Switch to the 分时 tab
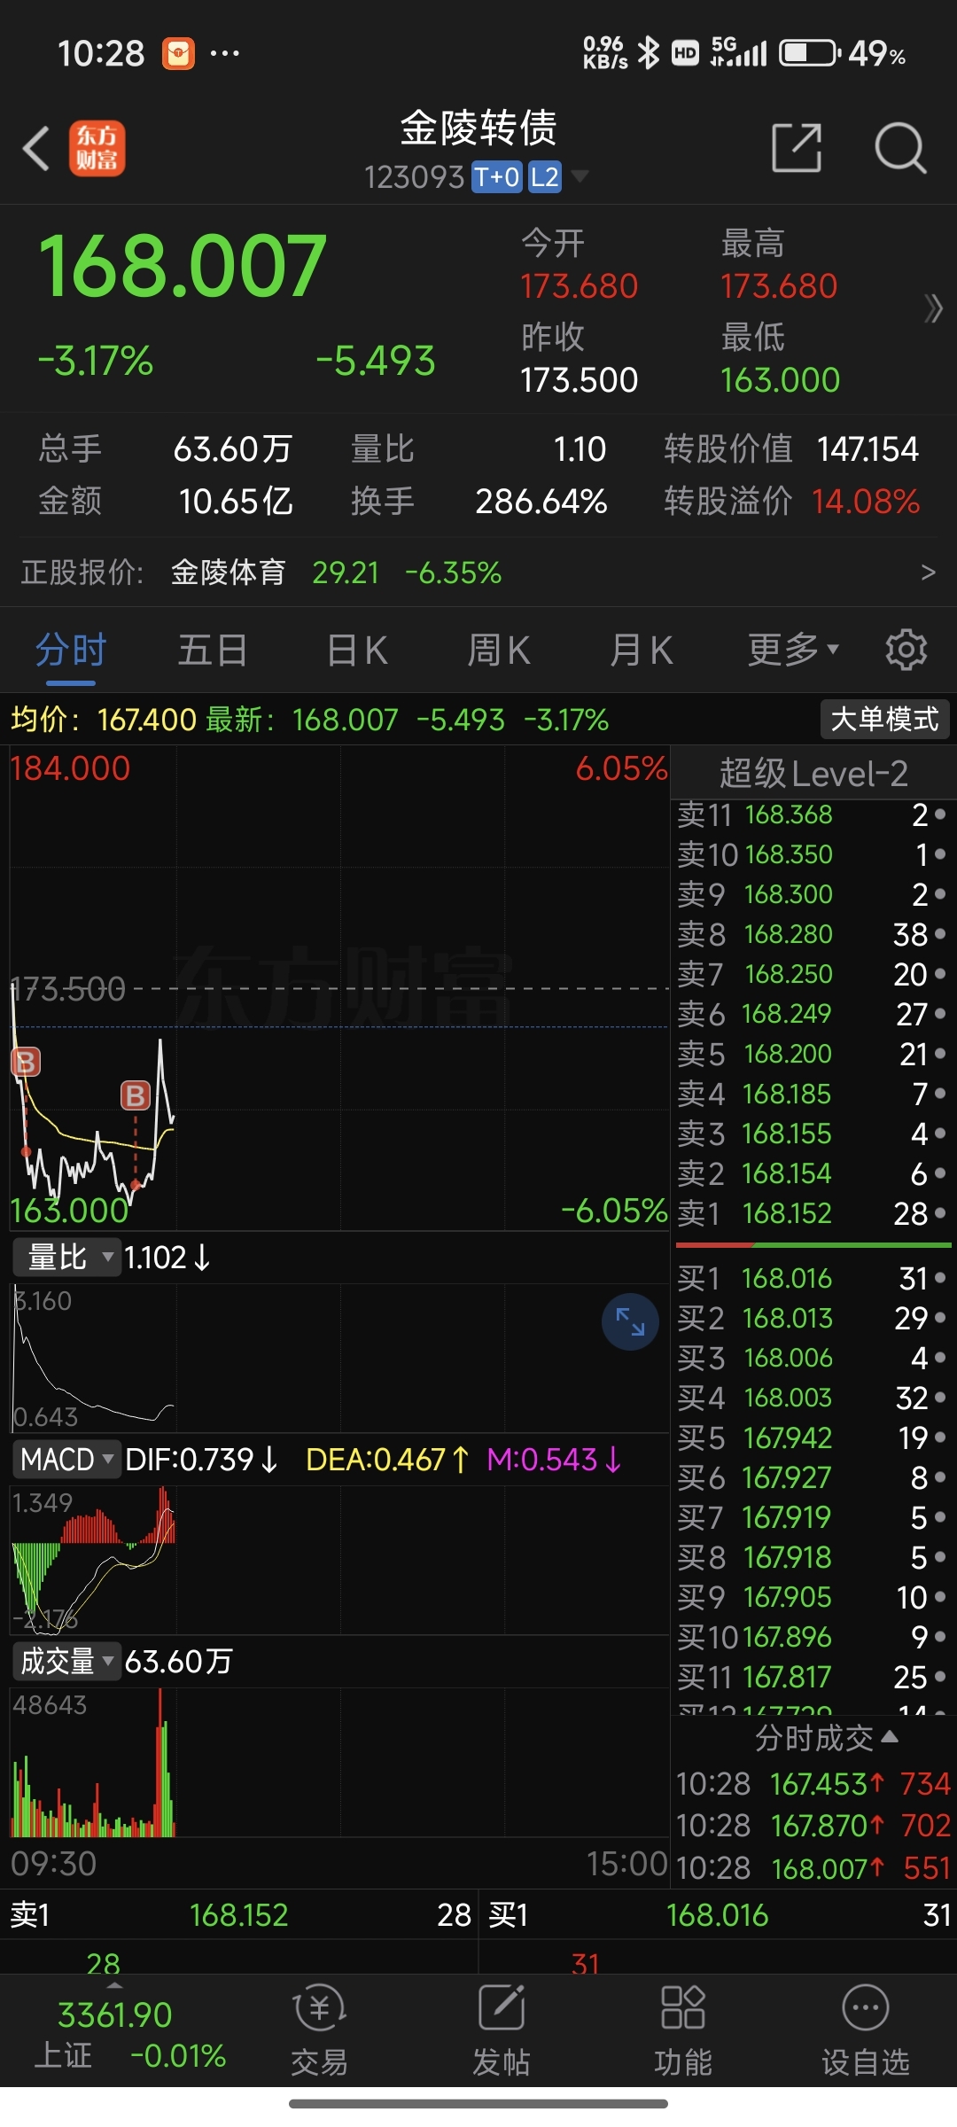The width and height of the screenshot is (957, 2127). 71,650
